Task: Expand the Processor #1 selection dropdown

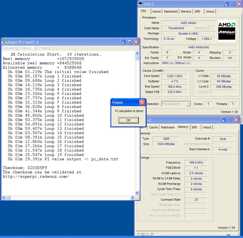Action: (x=188, y=104)
